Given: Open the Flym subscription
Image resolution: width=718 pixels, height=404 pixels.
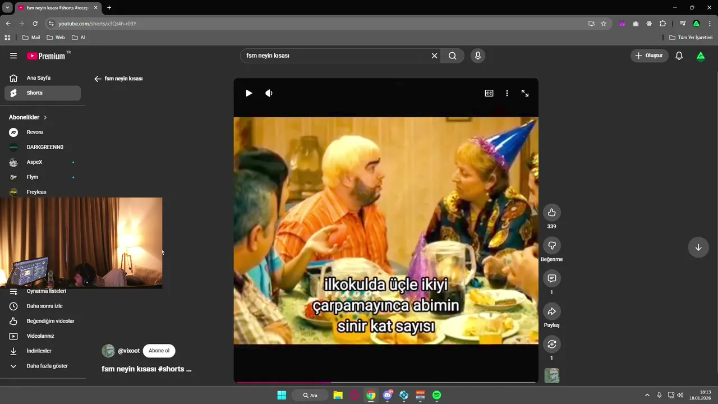Looking at the screenshot, I should (42, 177).
